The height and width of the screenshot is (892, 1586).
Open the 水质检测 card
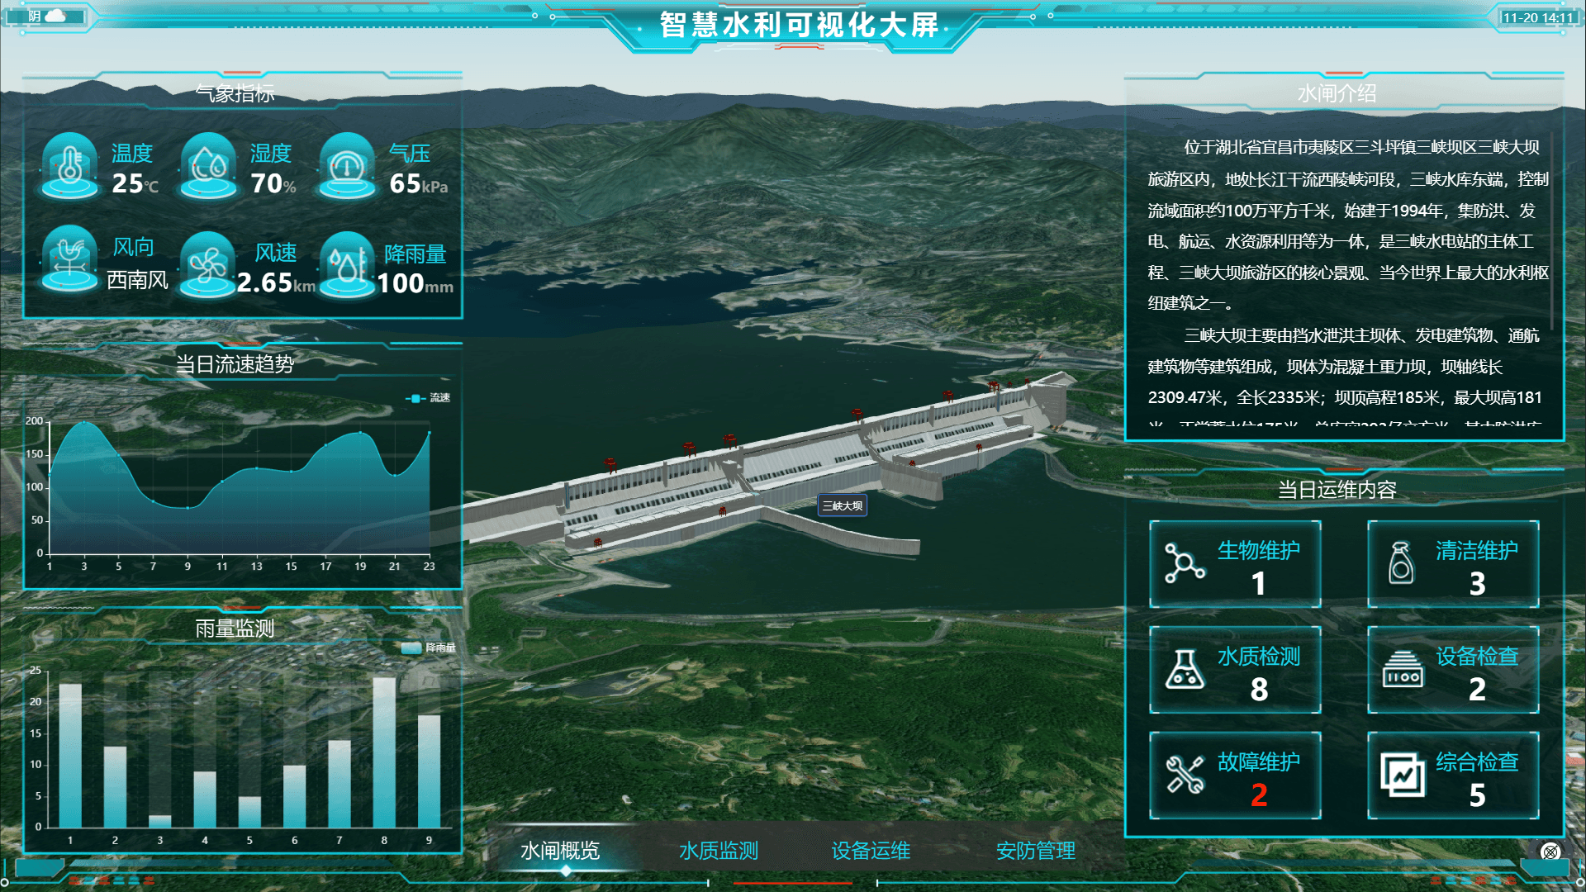(x=1235, y=670)
